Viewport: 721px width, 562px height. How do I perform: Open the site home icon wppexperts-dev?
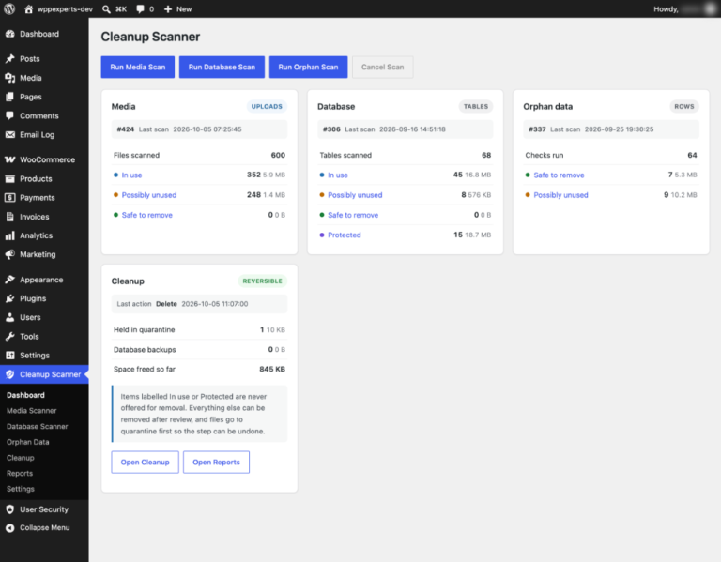click(x=28, y=8)
